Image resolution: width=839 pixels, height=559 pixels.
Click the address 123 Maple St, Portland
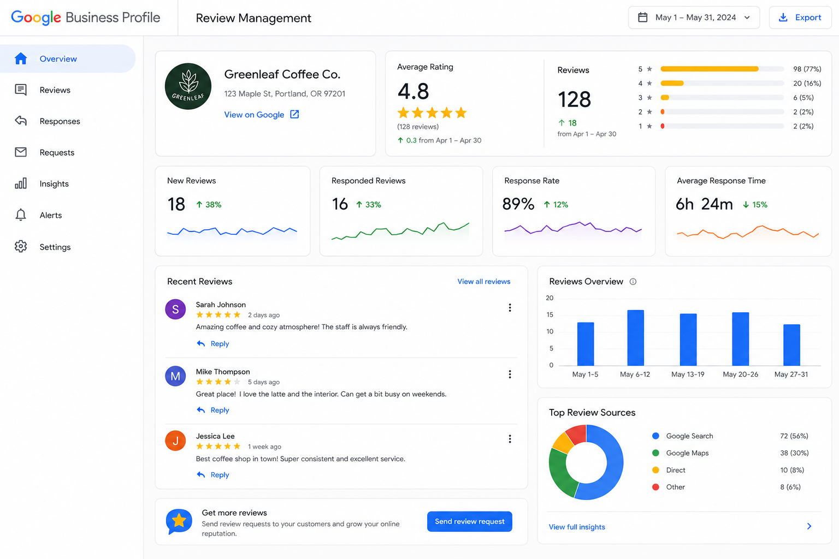click(285, 93)
